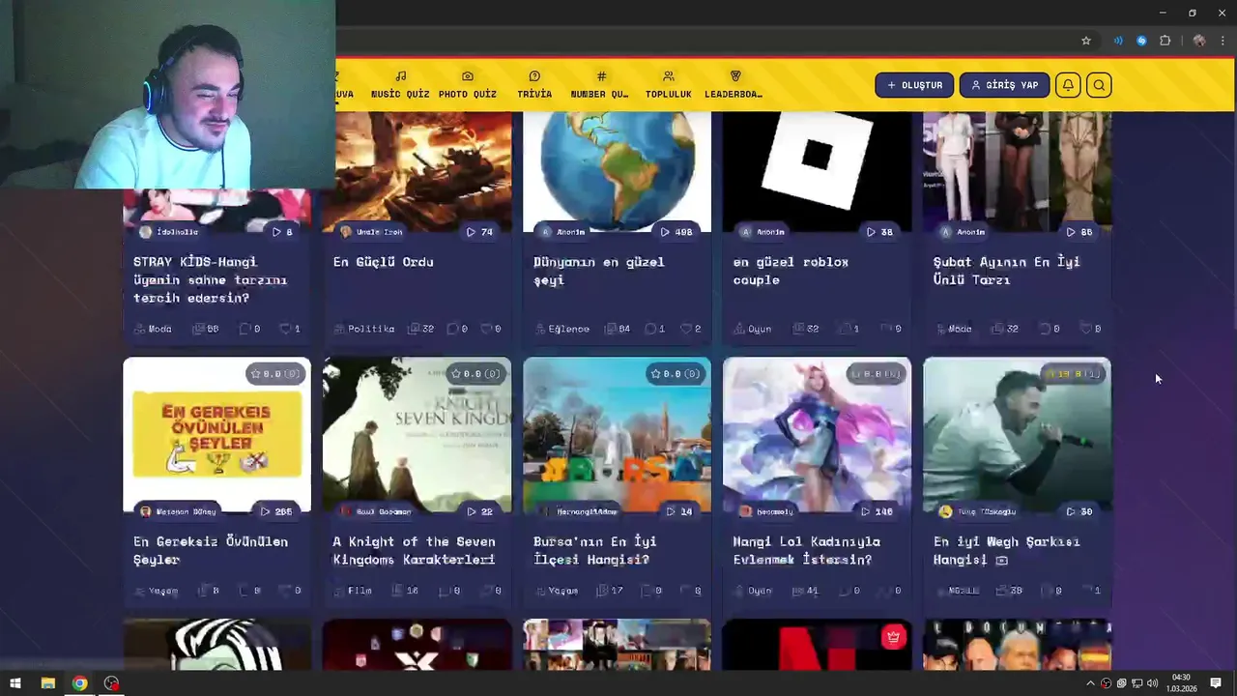
Task: Click the comment icon on En Güçlü Ordu card
Action: 451,329
